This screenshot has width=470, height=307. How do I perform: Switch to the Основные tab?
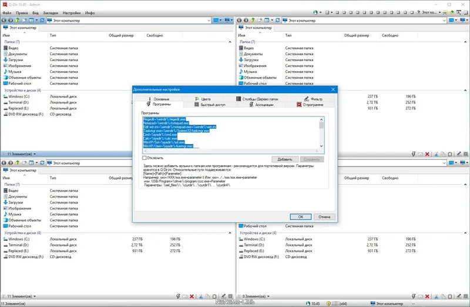pyautogui.click(x=158, y=99)
